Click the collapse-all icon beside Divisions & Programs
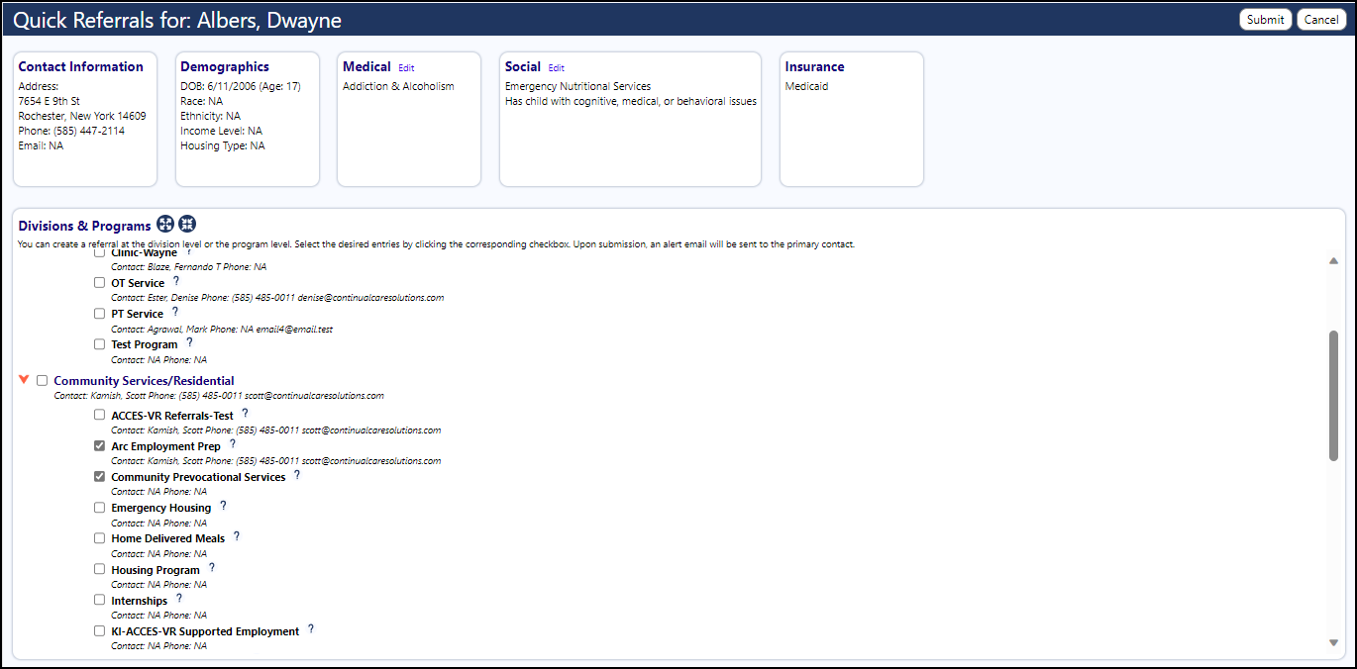Image resolution: width=1357 pixels, height=669 pixels. (x=187, y=225)
